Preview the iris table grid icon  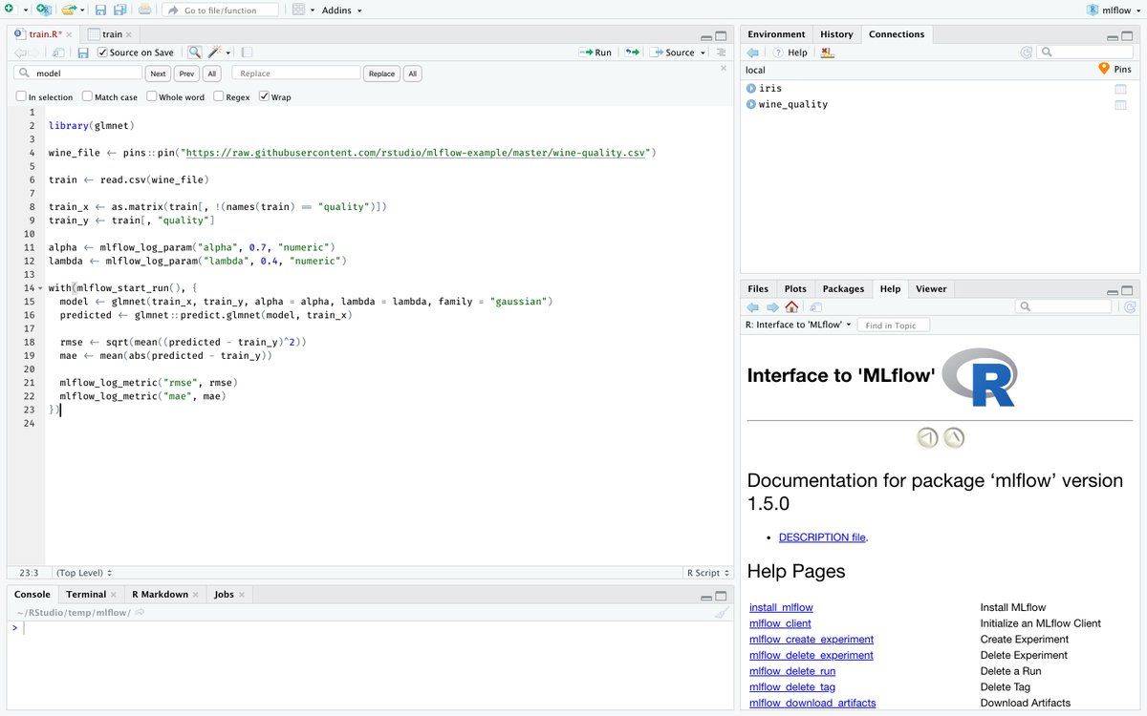tap(1120, 89)
